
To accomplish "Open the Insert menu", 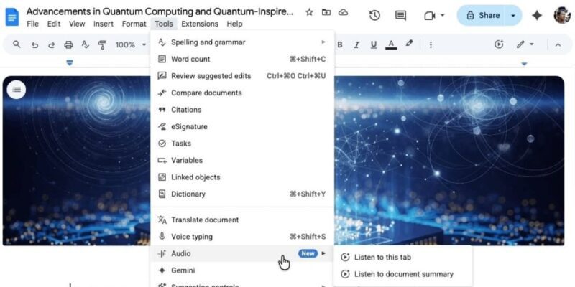I will tap(103, 24).
